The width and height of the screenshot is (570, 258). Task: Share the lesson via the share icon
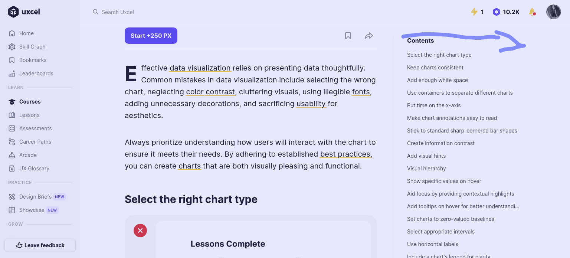tap(369, 36)
